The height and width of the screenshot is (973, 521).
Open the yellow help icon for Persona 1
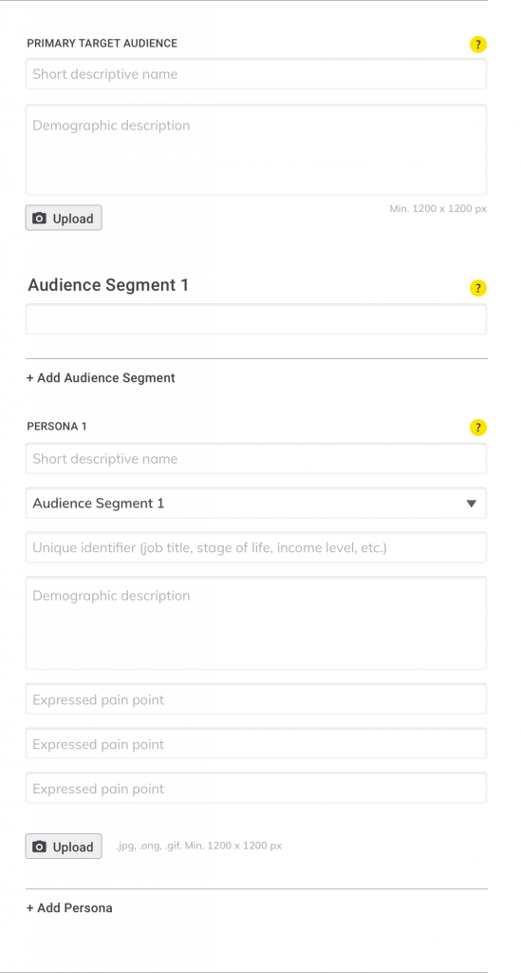(x=477, y=428)
